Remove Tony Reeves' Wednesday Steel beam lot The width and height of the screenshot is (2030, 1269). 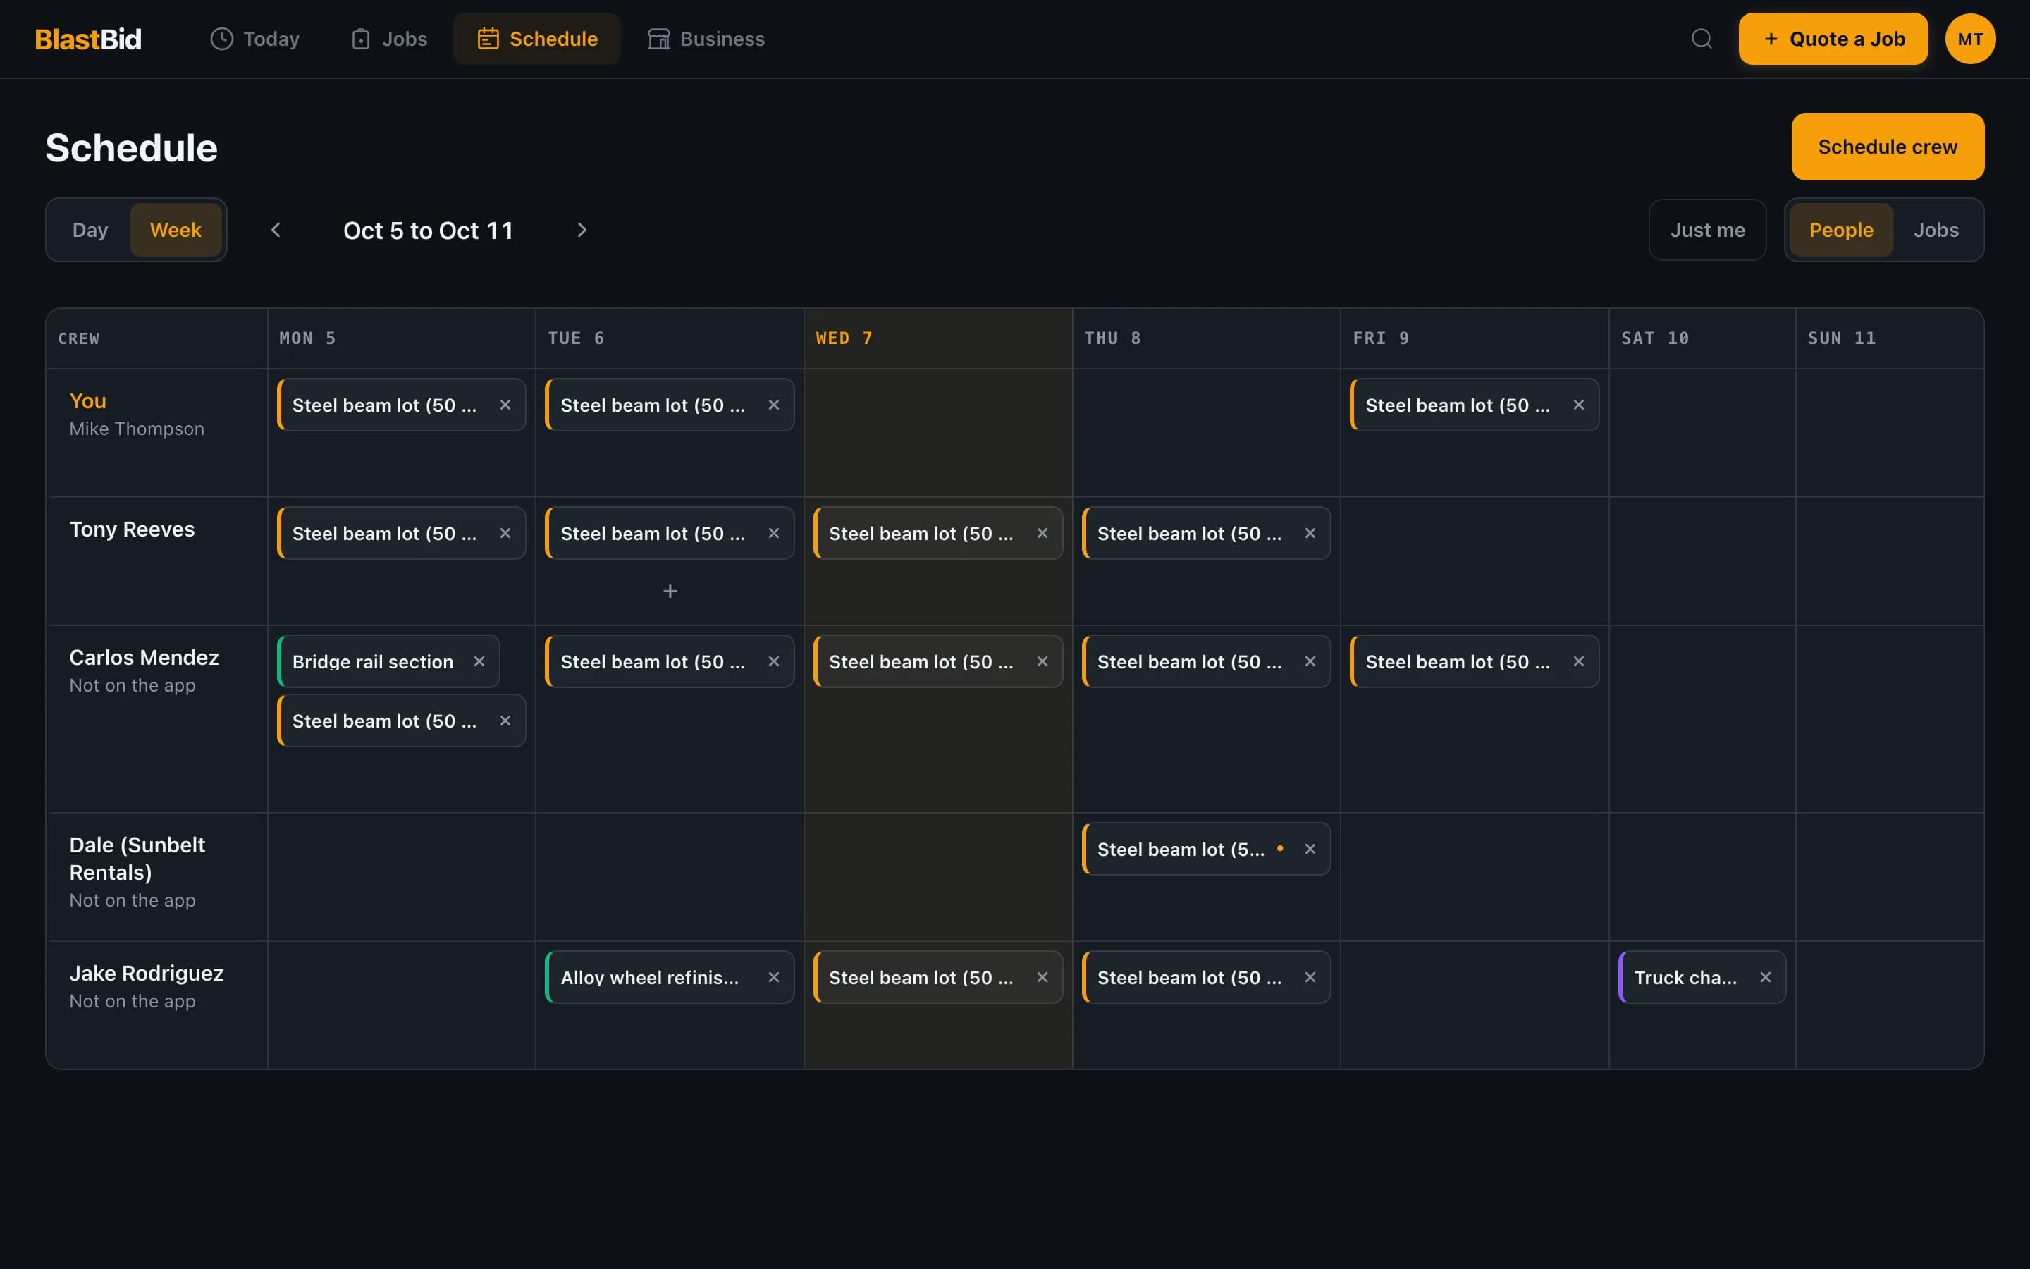pyautogui.click(x=1042, y=533)
